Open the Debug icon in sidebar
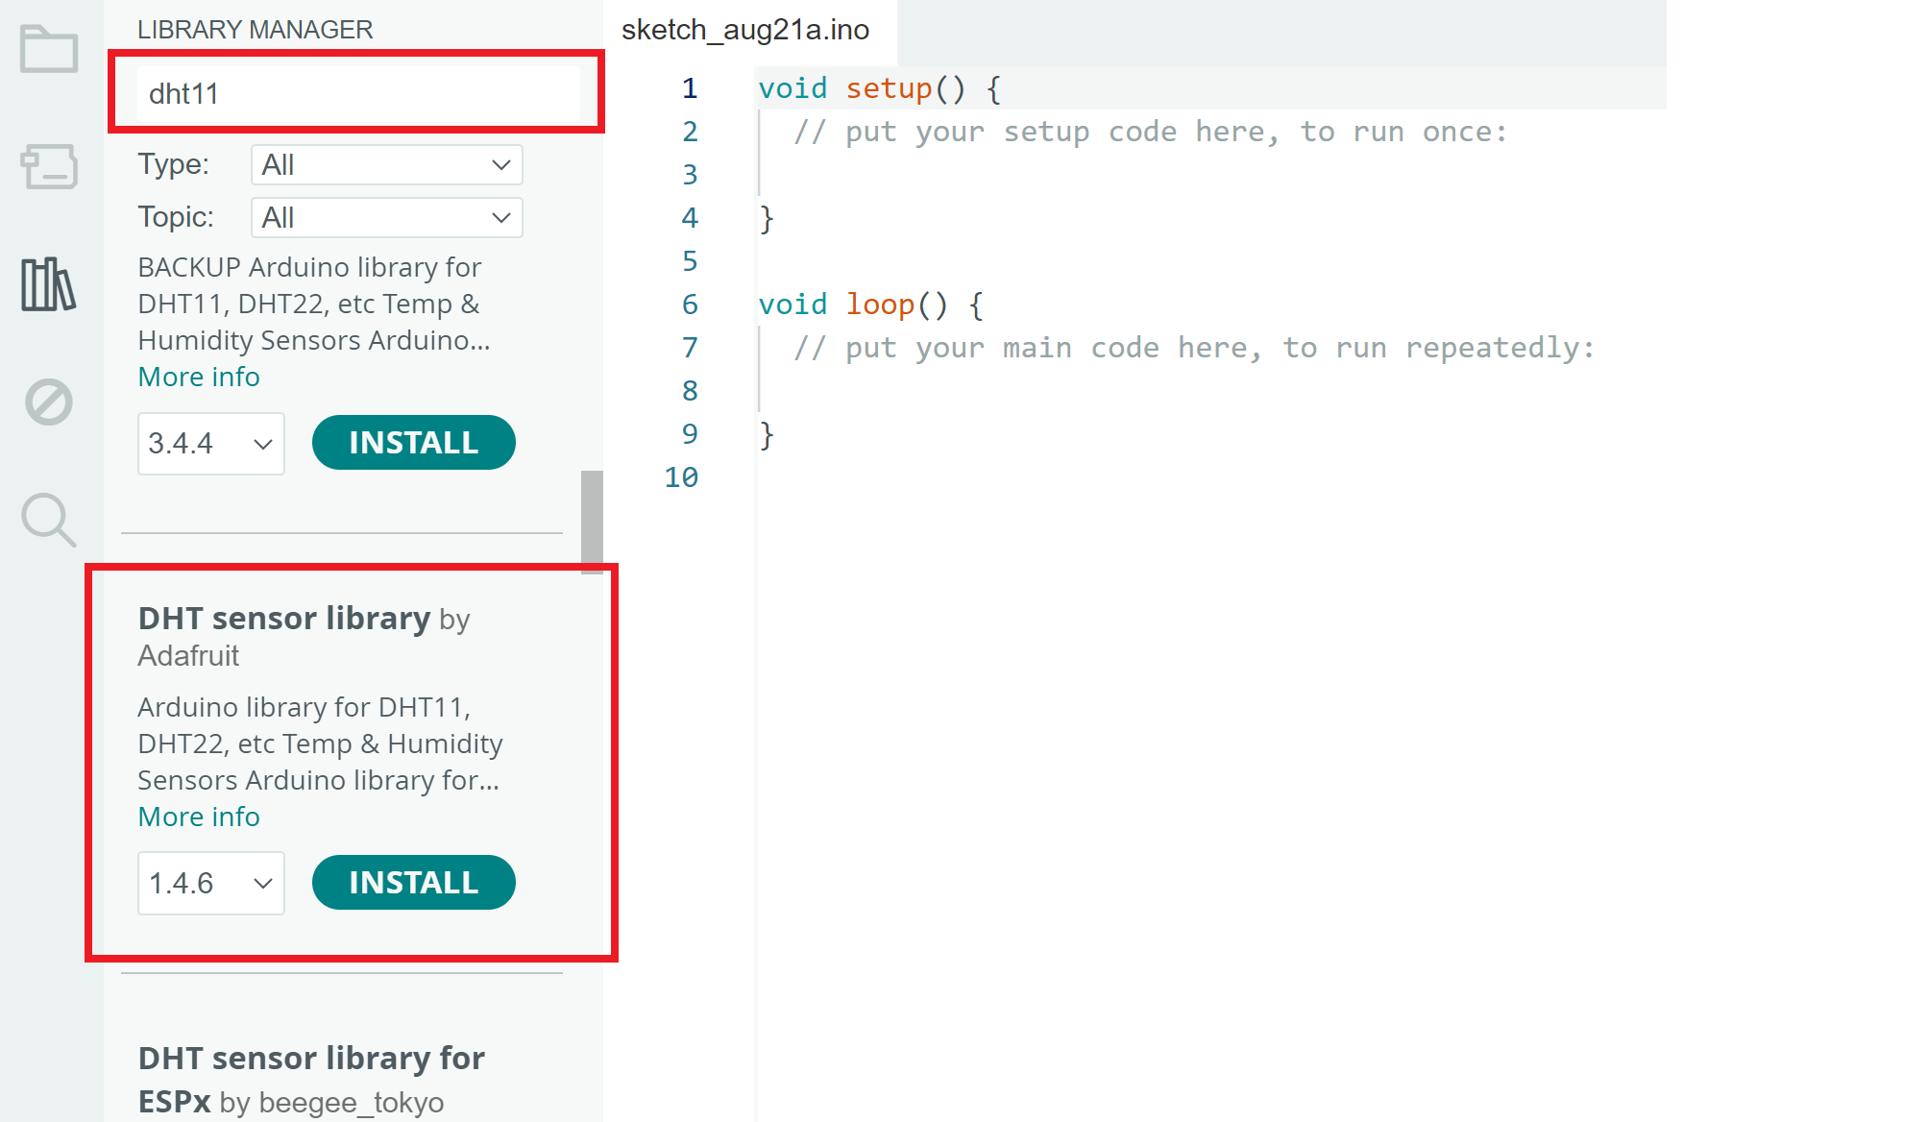This screenshot has width=1926, height=1122. click(49, 402)
